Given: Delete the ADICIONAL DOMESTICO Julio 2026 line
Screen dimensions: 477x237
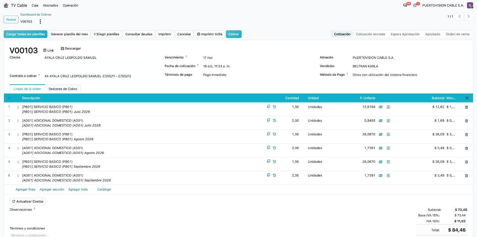Looking at the screenshot, I should tap(467, 121).
